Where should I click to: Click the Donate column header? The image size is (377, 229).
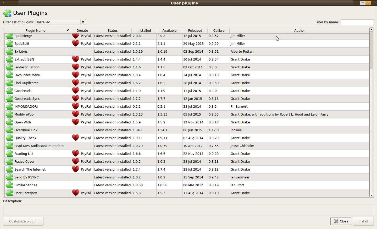82,30
